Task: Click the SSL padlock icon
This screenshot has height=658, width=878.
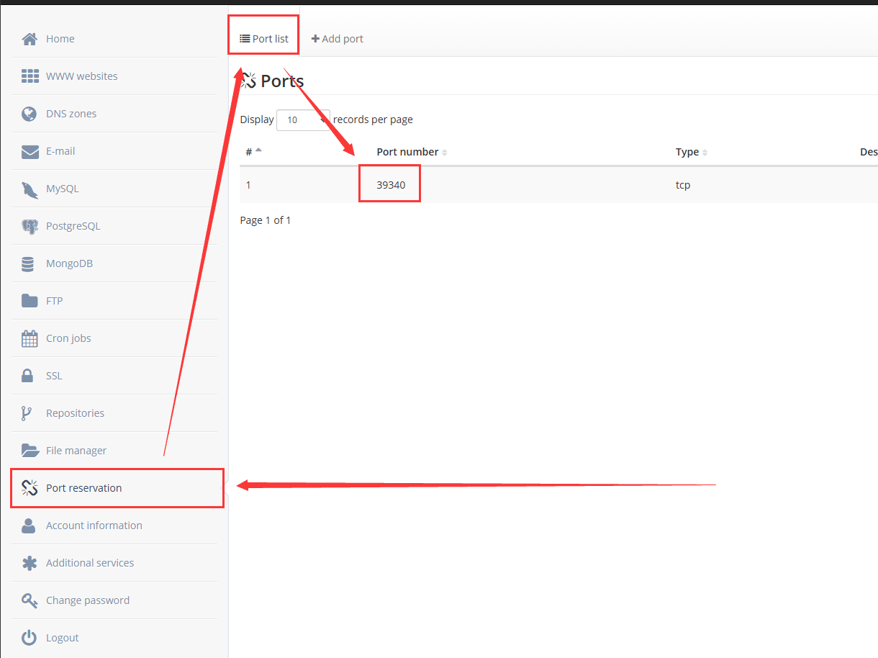Action: pos(28,376)
